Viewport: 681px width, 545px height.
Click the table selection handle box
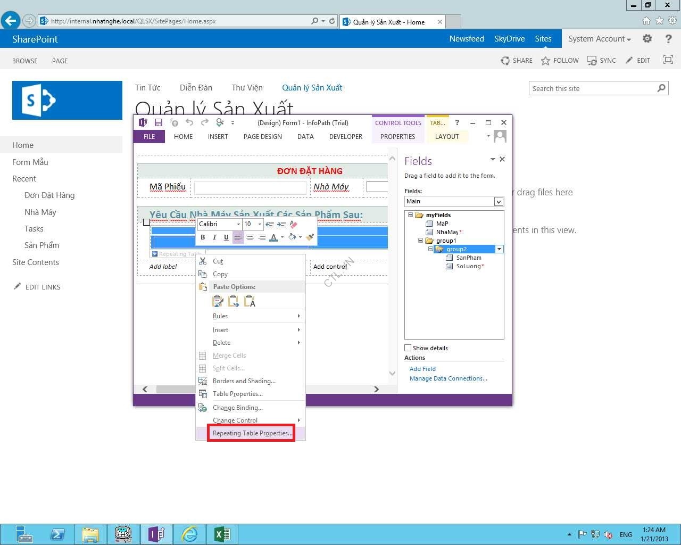coord(146,222)
